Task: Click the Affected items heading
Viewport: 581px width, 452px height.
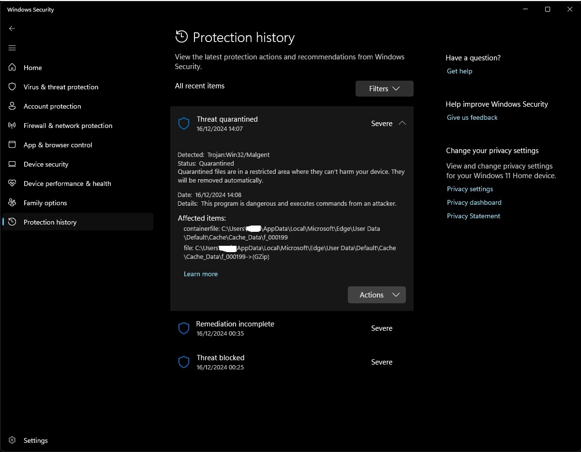Action: pos(202,218)
